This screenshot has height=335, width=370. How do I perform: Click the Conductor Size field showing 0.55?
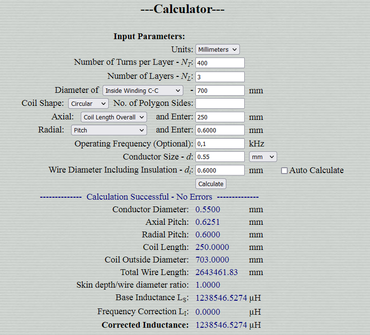(220, 157)
